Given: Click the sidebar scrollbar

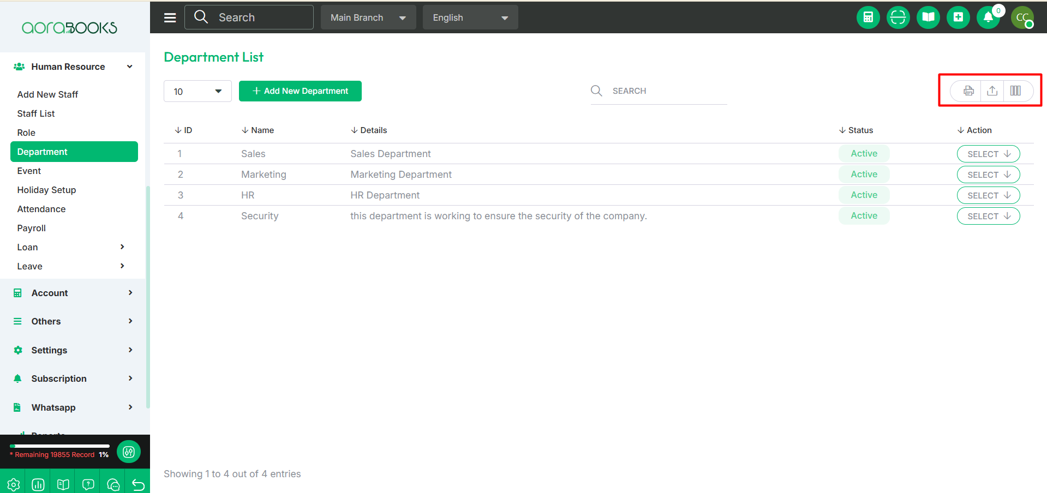Looking at the screenshot, I should [x=148, y=297].
